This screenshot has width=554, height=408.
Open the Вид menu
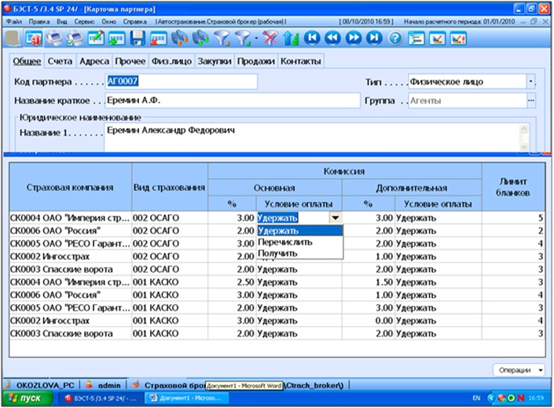62,21
